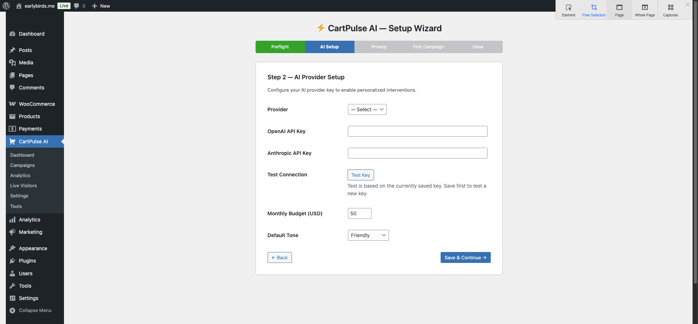Open the comments bubble icon in admin bar
This screenshot has width=698, height=324.
(x=77, y=6)
